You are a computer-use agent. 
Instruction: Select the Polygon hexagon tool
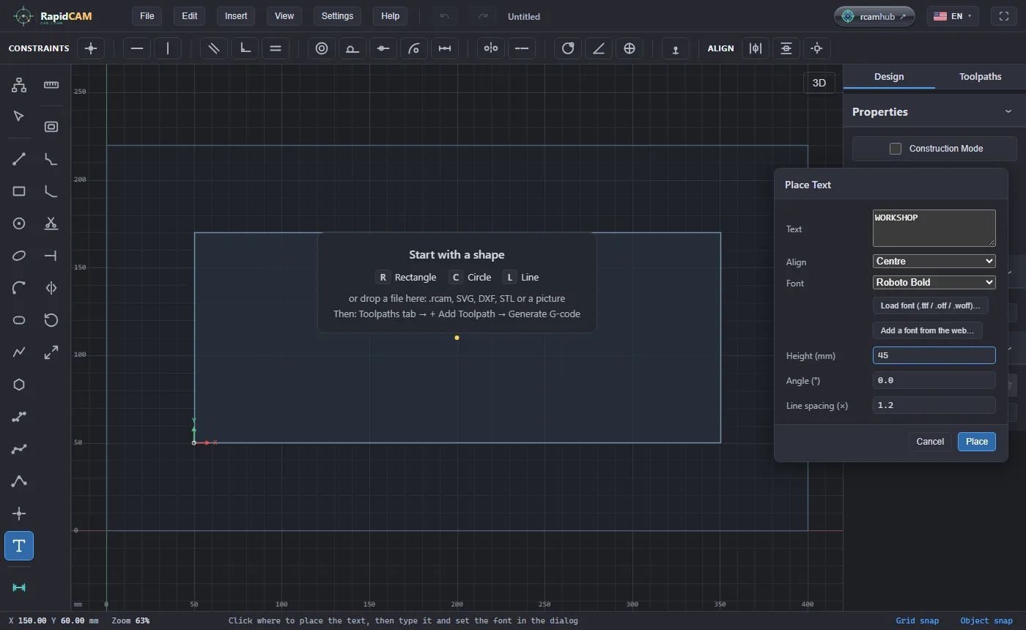tap(19, 385)
